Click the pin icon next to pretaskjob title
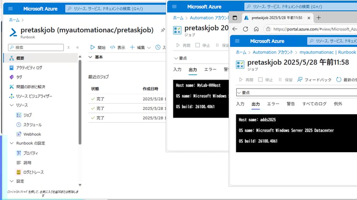Image resolution: width=357 pixels, height=200 pixels. pos(163,30)
